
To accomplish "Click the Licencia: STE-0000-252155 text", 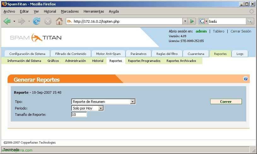I will click(x=186, y=41).
